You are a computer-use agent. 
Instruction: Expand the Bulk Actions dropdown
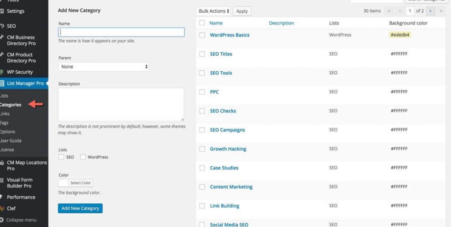(214, 11)
